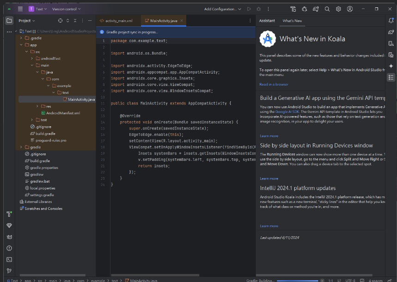Click Select Opened File crosshair icon
This screenshot has height=282, width=397.
click(60, 20)
